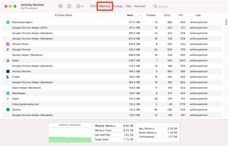Sort by the User column
The image size is (229, 146).
[x=198, y=15]
